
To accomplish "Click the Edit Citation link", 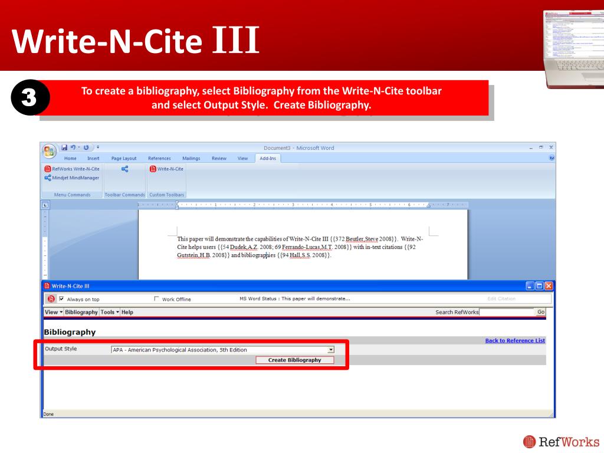I will click(x=501, y=298).
